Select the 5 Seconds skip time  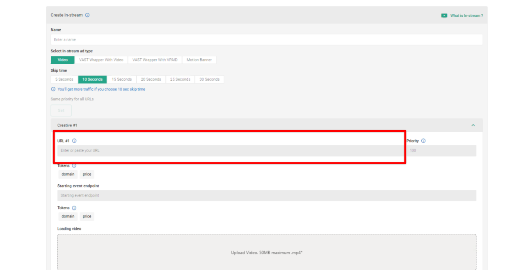[x=64, y=79]
